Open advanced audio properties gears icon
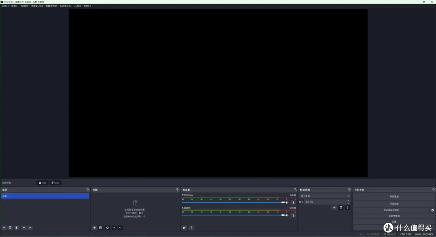This screenshot has height=237, width=436. click(184, 228)
